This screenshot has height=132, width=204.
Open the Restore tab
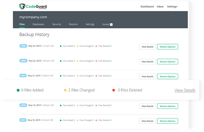(x=73, y=24)
